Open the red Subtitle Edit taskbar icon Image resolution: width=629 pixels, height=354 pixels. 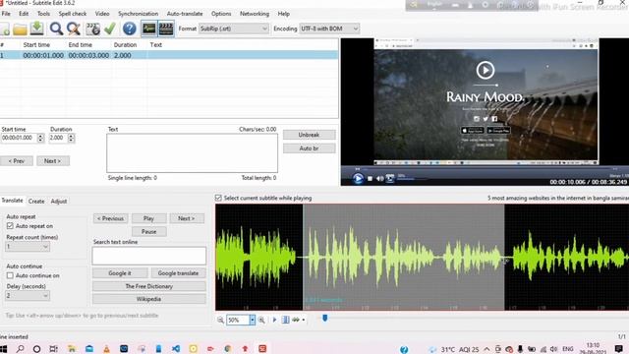pos(262,349)
